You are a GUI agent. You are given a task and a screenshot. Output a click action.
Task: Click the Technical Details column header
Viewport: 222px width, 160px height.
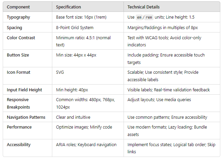point(143,7)
